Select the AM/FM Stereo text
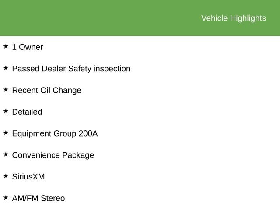The image size is (280, 210). pos(38,198)
